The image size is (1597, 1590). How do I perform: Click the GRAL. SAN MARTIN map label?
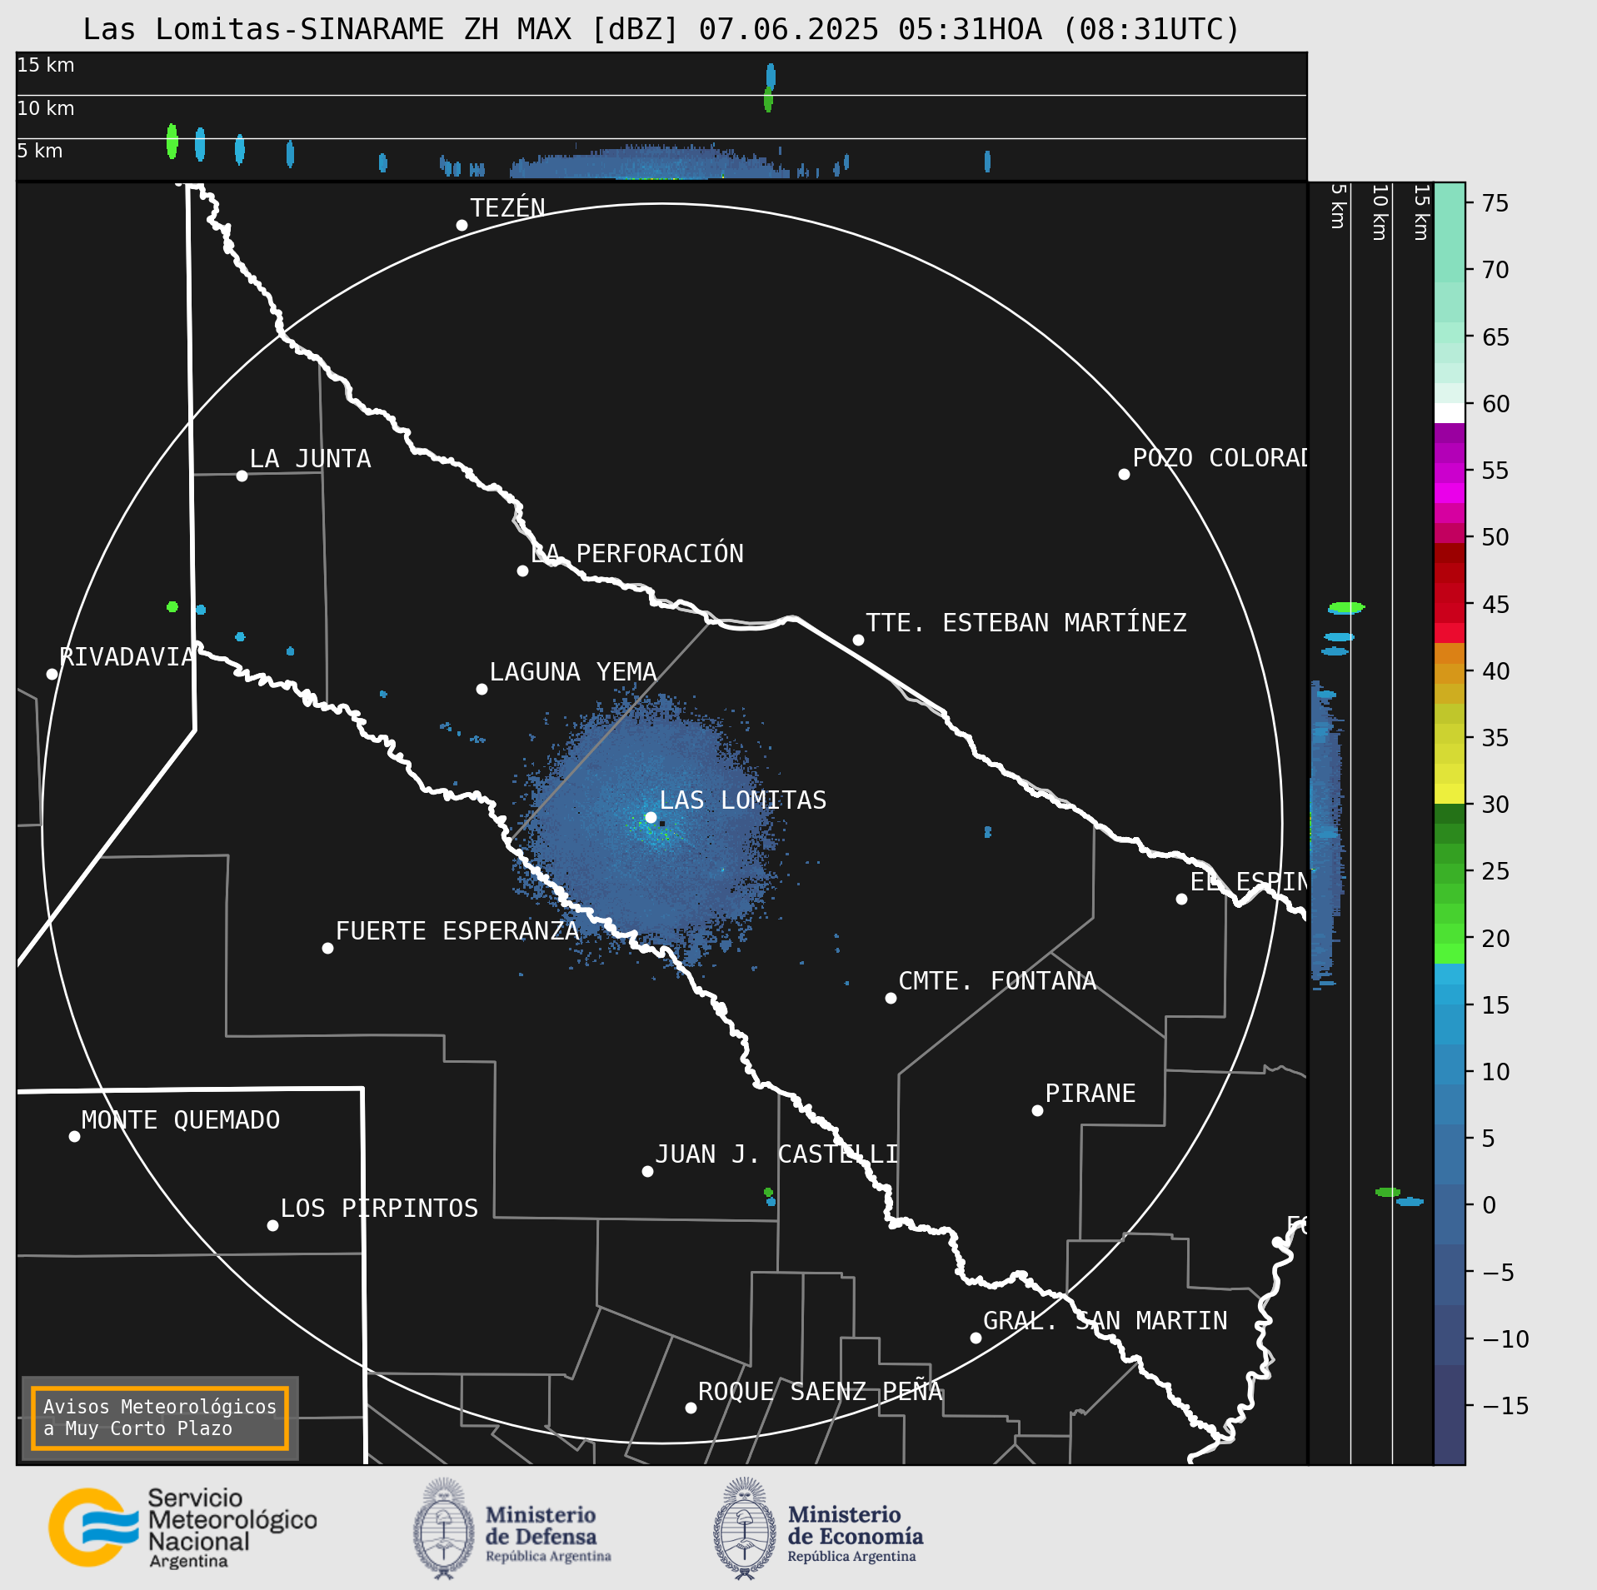point(1105,1321)
